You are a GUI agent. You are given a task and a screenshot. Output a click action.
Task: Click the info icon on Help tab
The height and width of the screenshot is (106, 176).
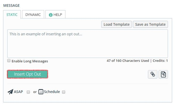(x=51, y=15)
